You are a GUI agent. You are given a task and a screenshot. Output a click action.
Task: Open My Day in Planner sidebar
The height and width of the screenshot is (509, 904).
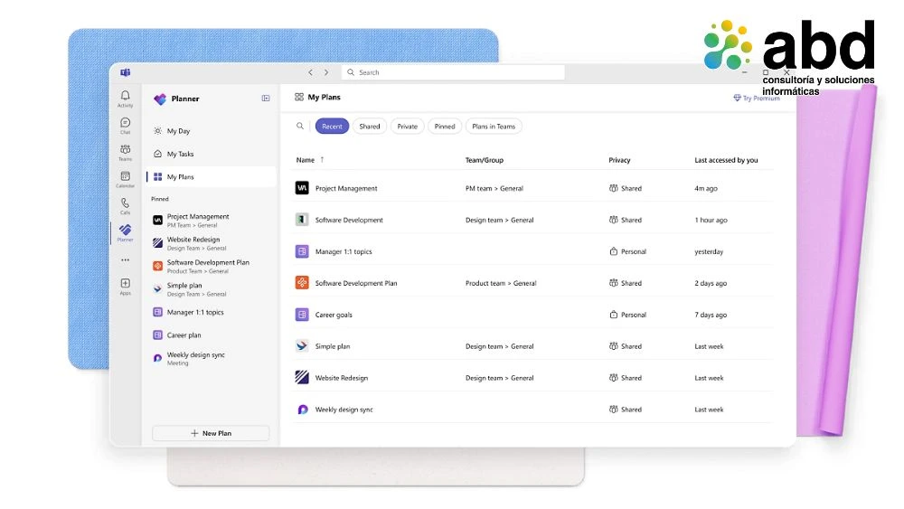[x=211, y=131]
